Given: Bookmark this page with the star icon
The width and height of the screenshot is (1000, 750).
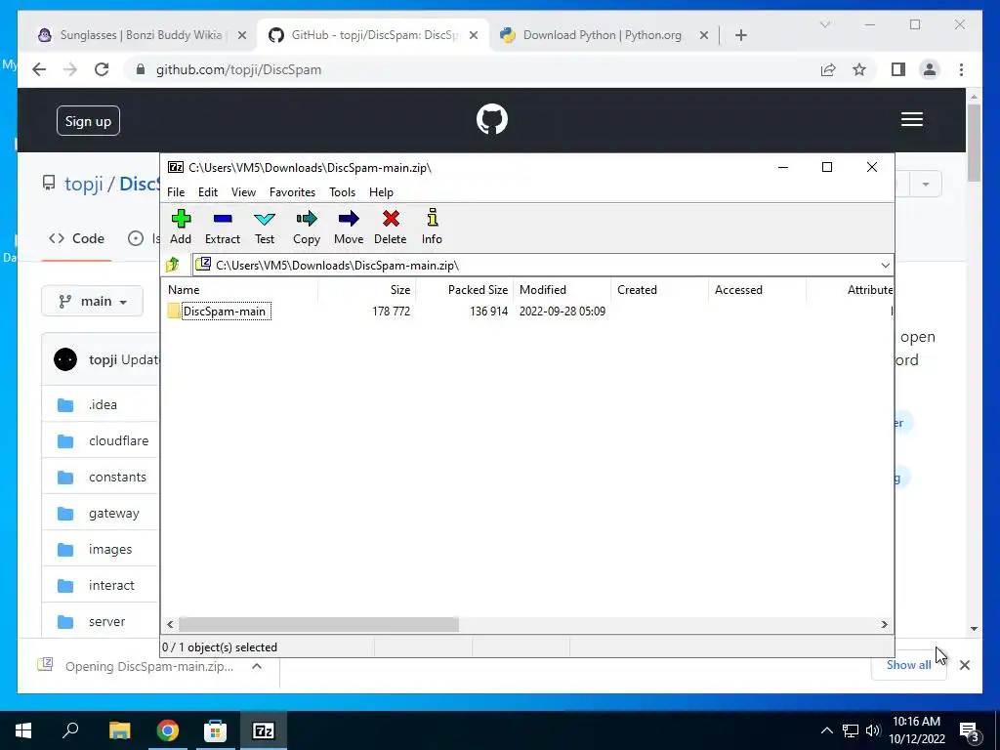Looking at the screenshot, I should 859,69.
